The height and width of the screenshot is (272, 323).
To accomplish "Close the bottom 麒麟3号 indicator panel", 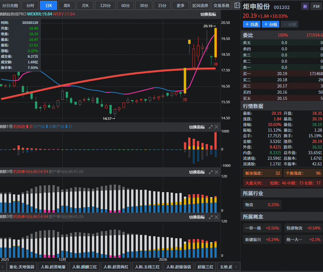I will 216,217.
